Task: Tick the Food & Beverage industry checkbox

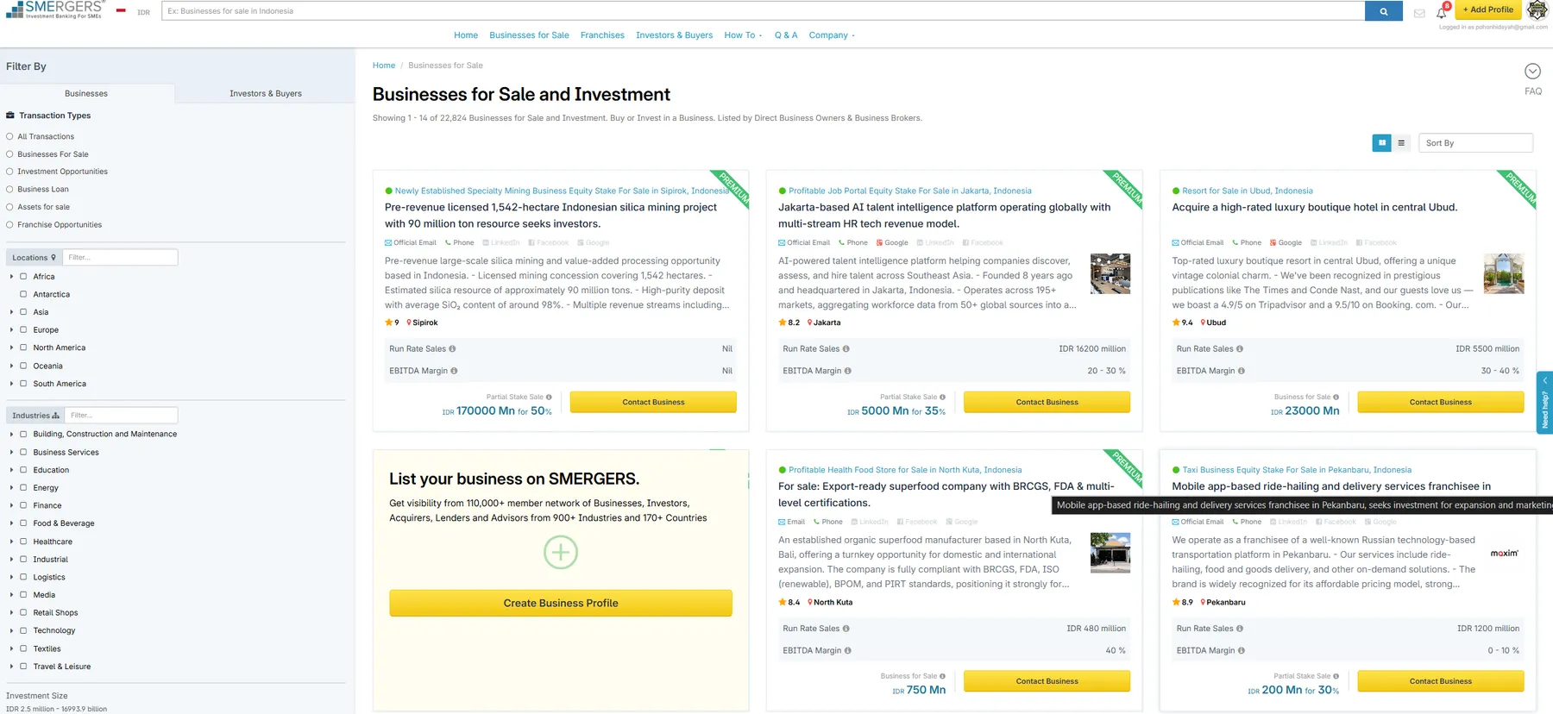Action: click(23, 523)
